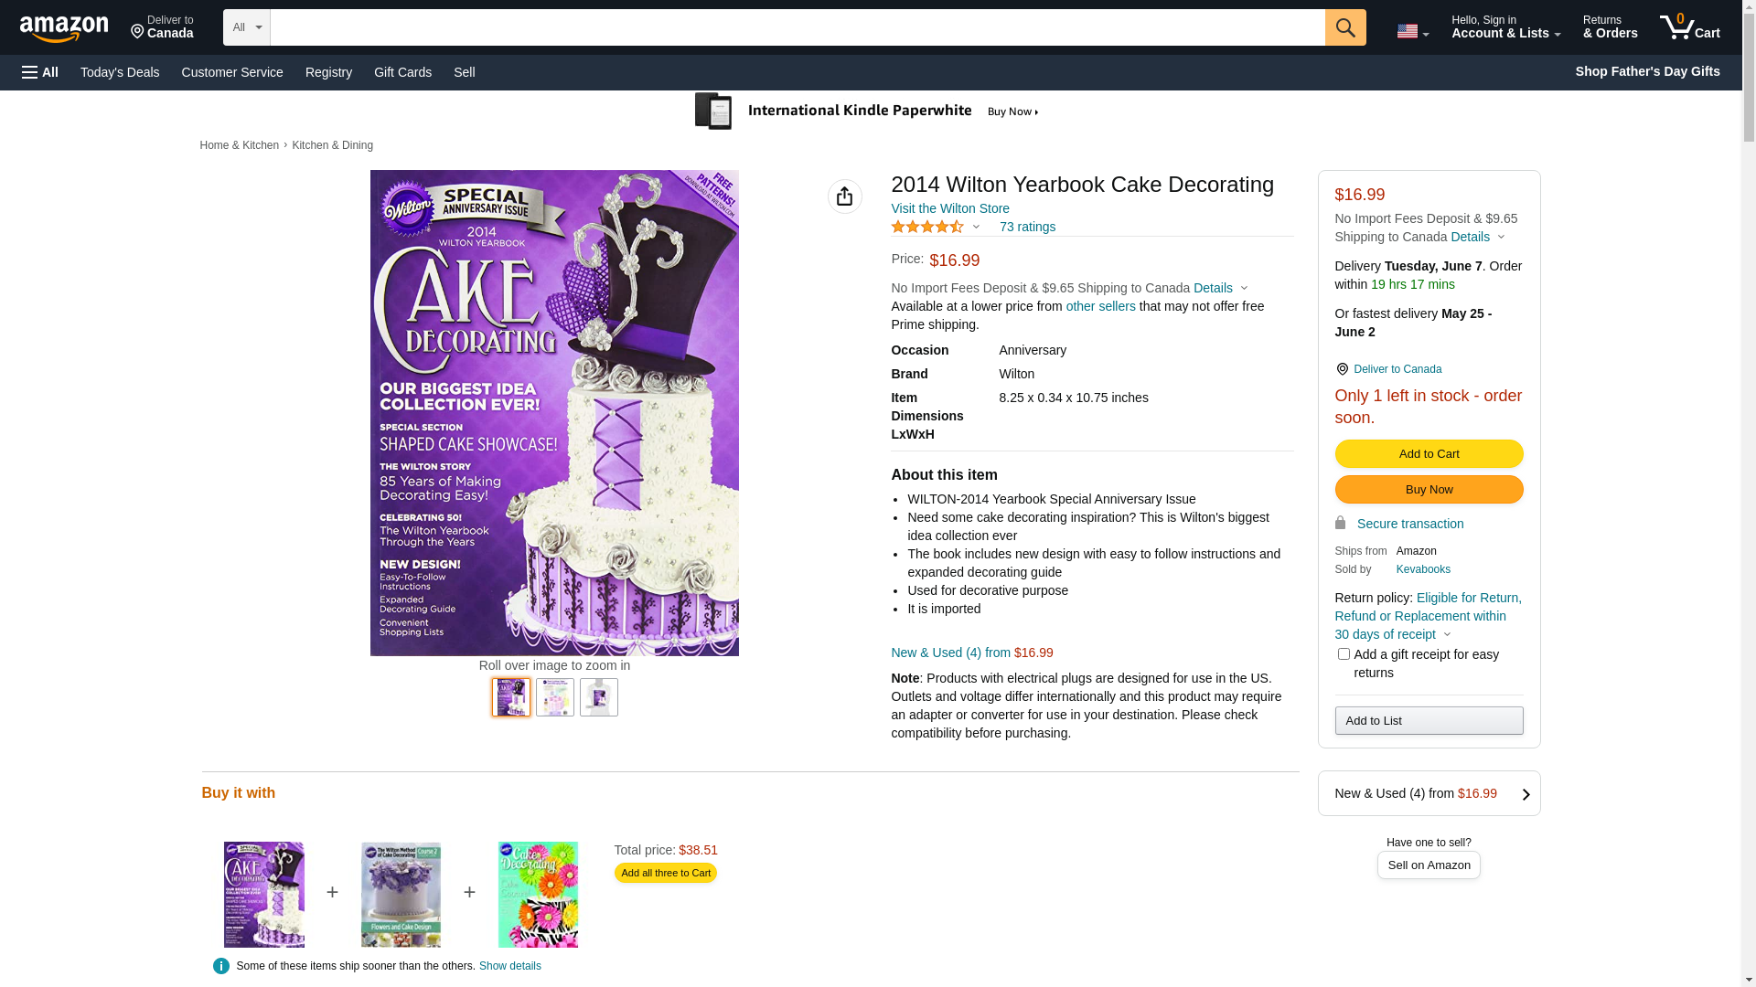Open the US flag language dropdown

click(x=1412, y=31)
